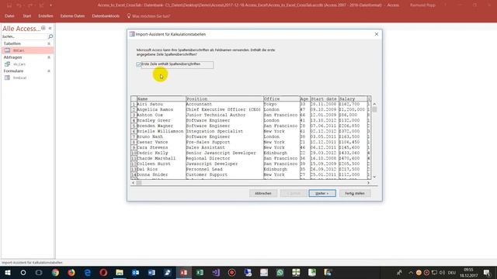Click the 'Donna Snider' cell

[x=161, y=174]
